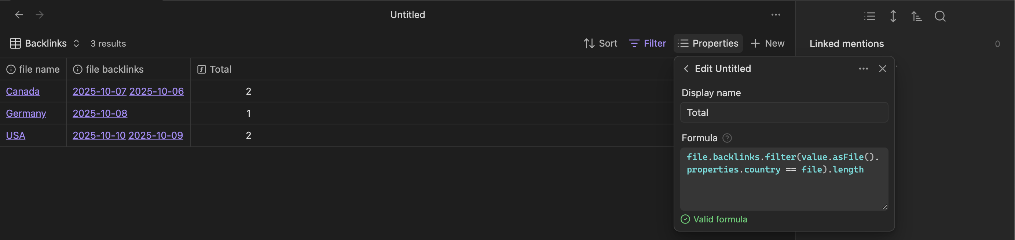Click the search icon in the right sidebar
Image resolution: width=1015 pixels, height=240 pixels.
point(940,16)
